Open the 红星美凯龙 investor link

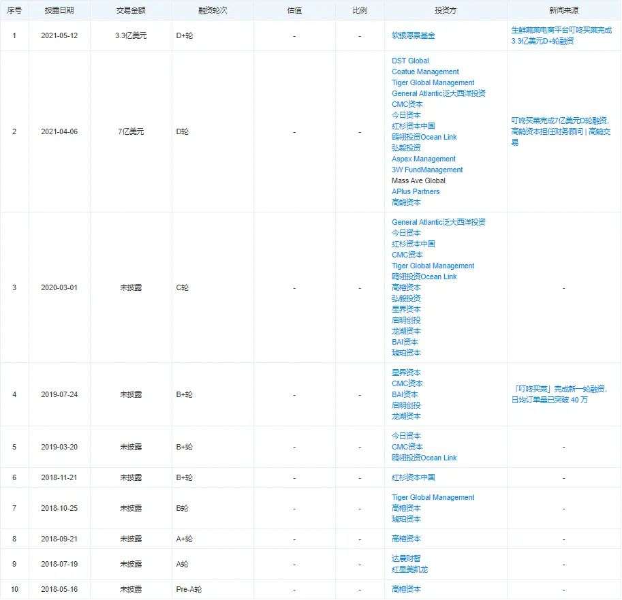(409, 569)
